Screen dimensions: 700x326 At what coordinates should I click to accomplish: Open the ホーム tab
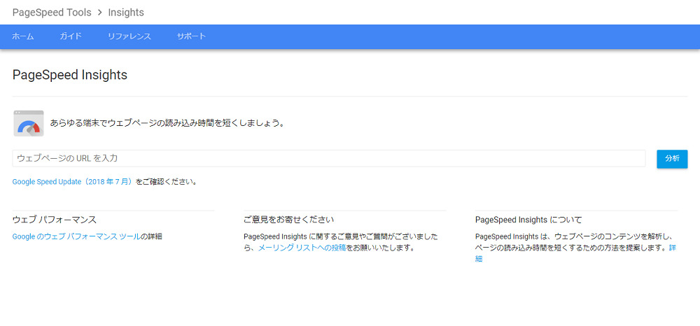(23, 36)
